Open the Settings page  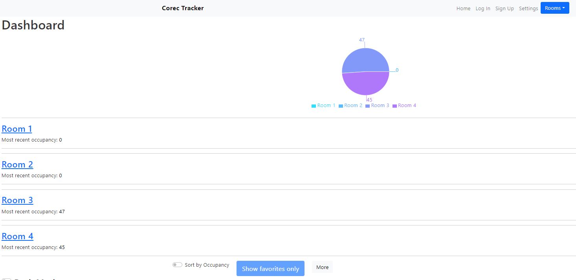tap(528, 8)
